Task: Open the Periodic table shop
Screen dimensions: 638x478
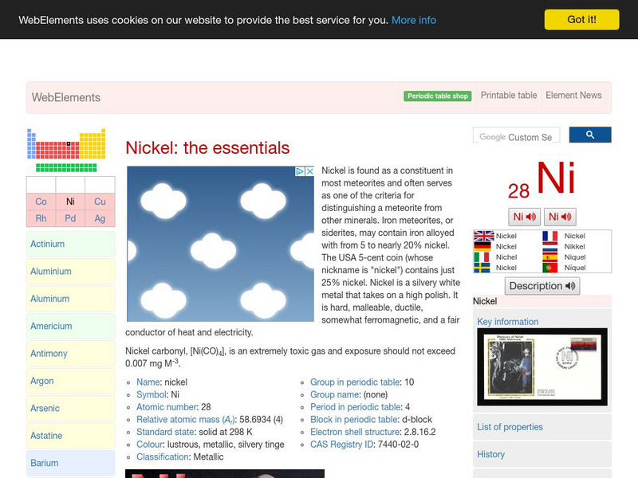Action: (x=437, y=96)
